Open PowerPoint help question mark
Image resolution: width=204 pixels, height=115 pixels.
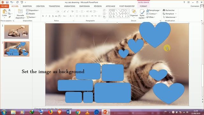pyautogui.click(x=184, y=2)
